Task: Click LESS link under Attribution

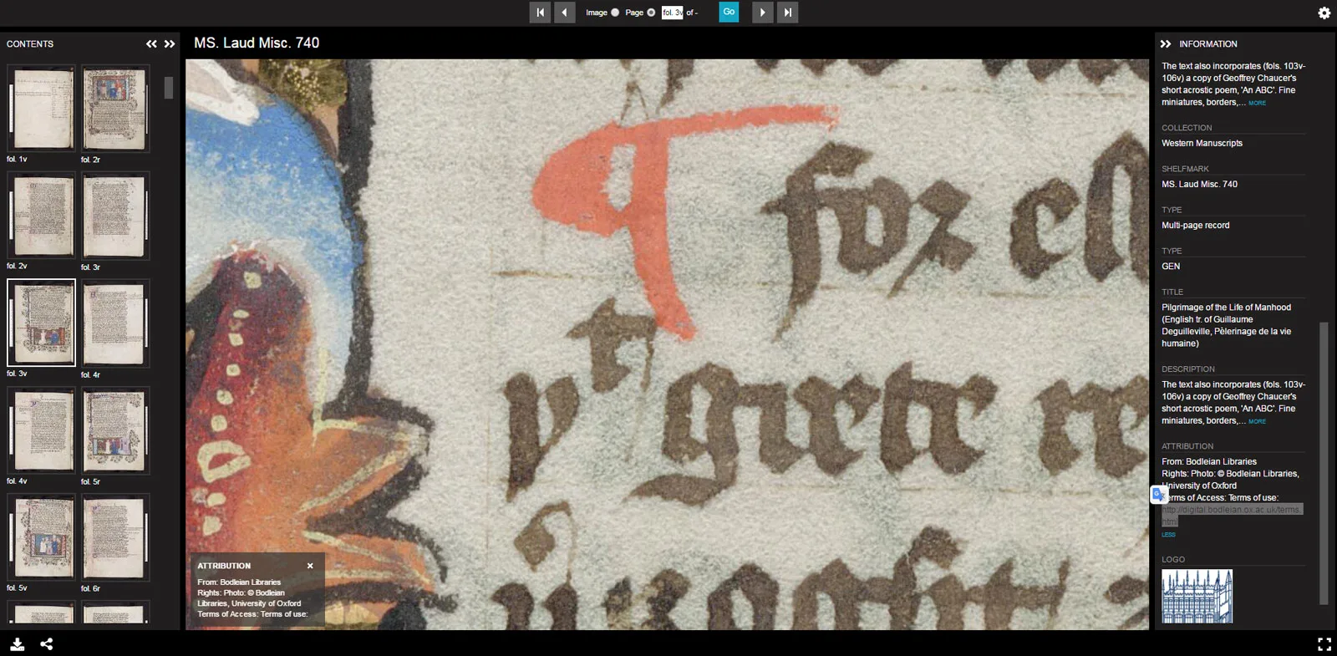Action: point(1168,535)
